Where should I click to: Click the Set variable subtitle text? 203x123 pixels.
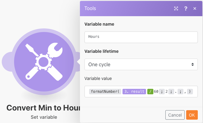click(44, 117)
